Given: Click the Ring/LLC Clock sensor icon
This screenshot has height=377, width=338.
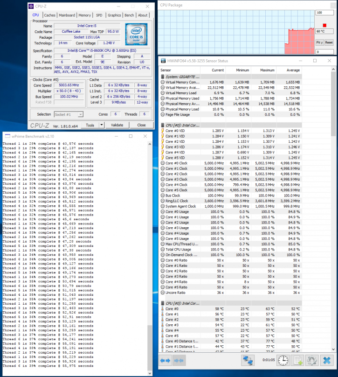Looking at the screenshot, I should point(163,201).
